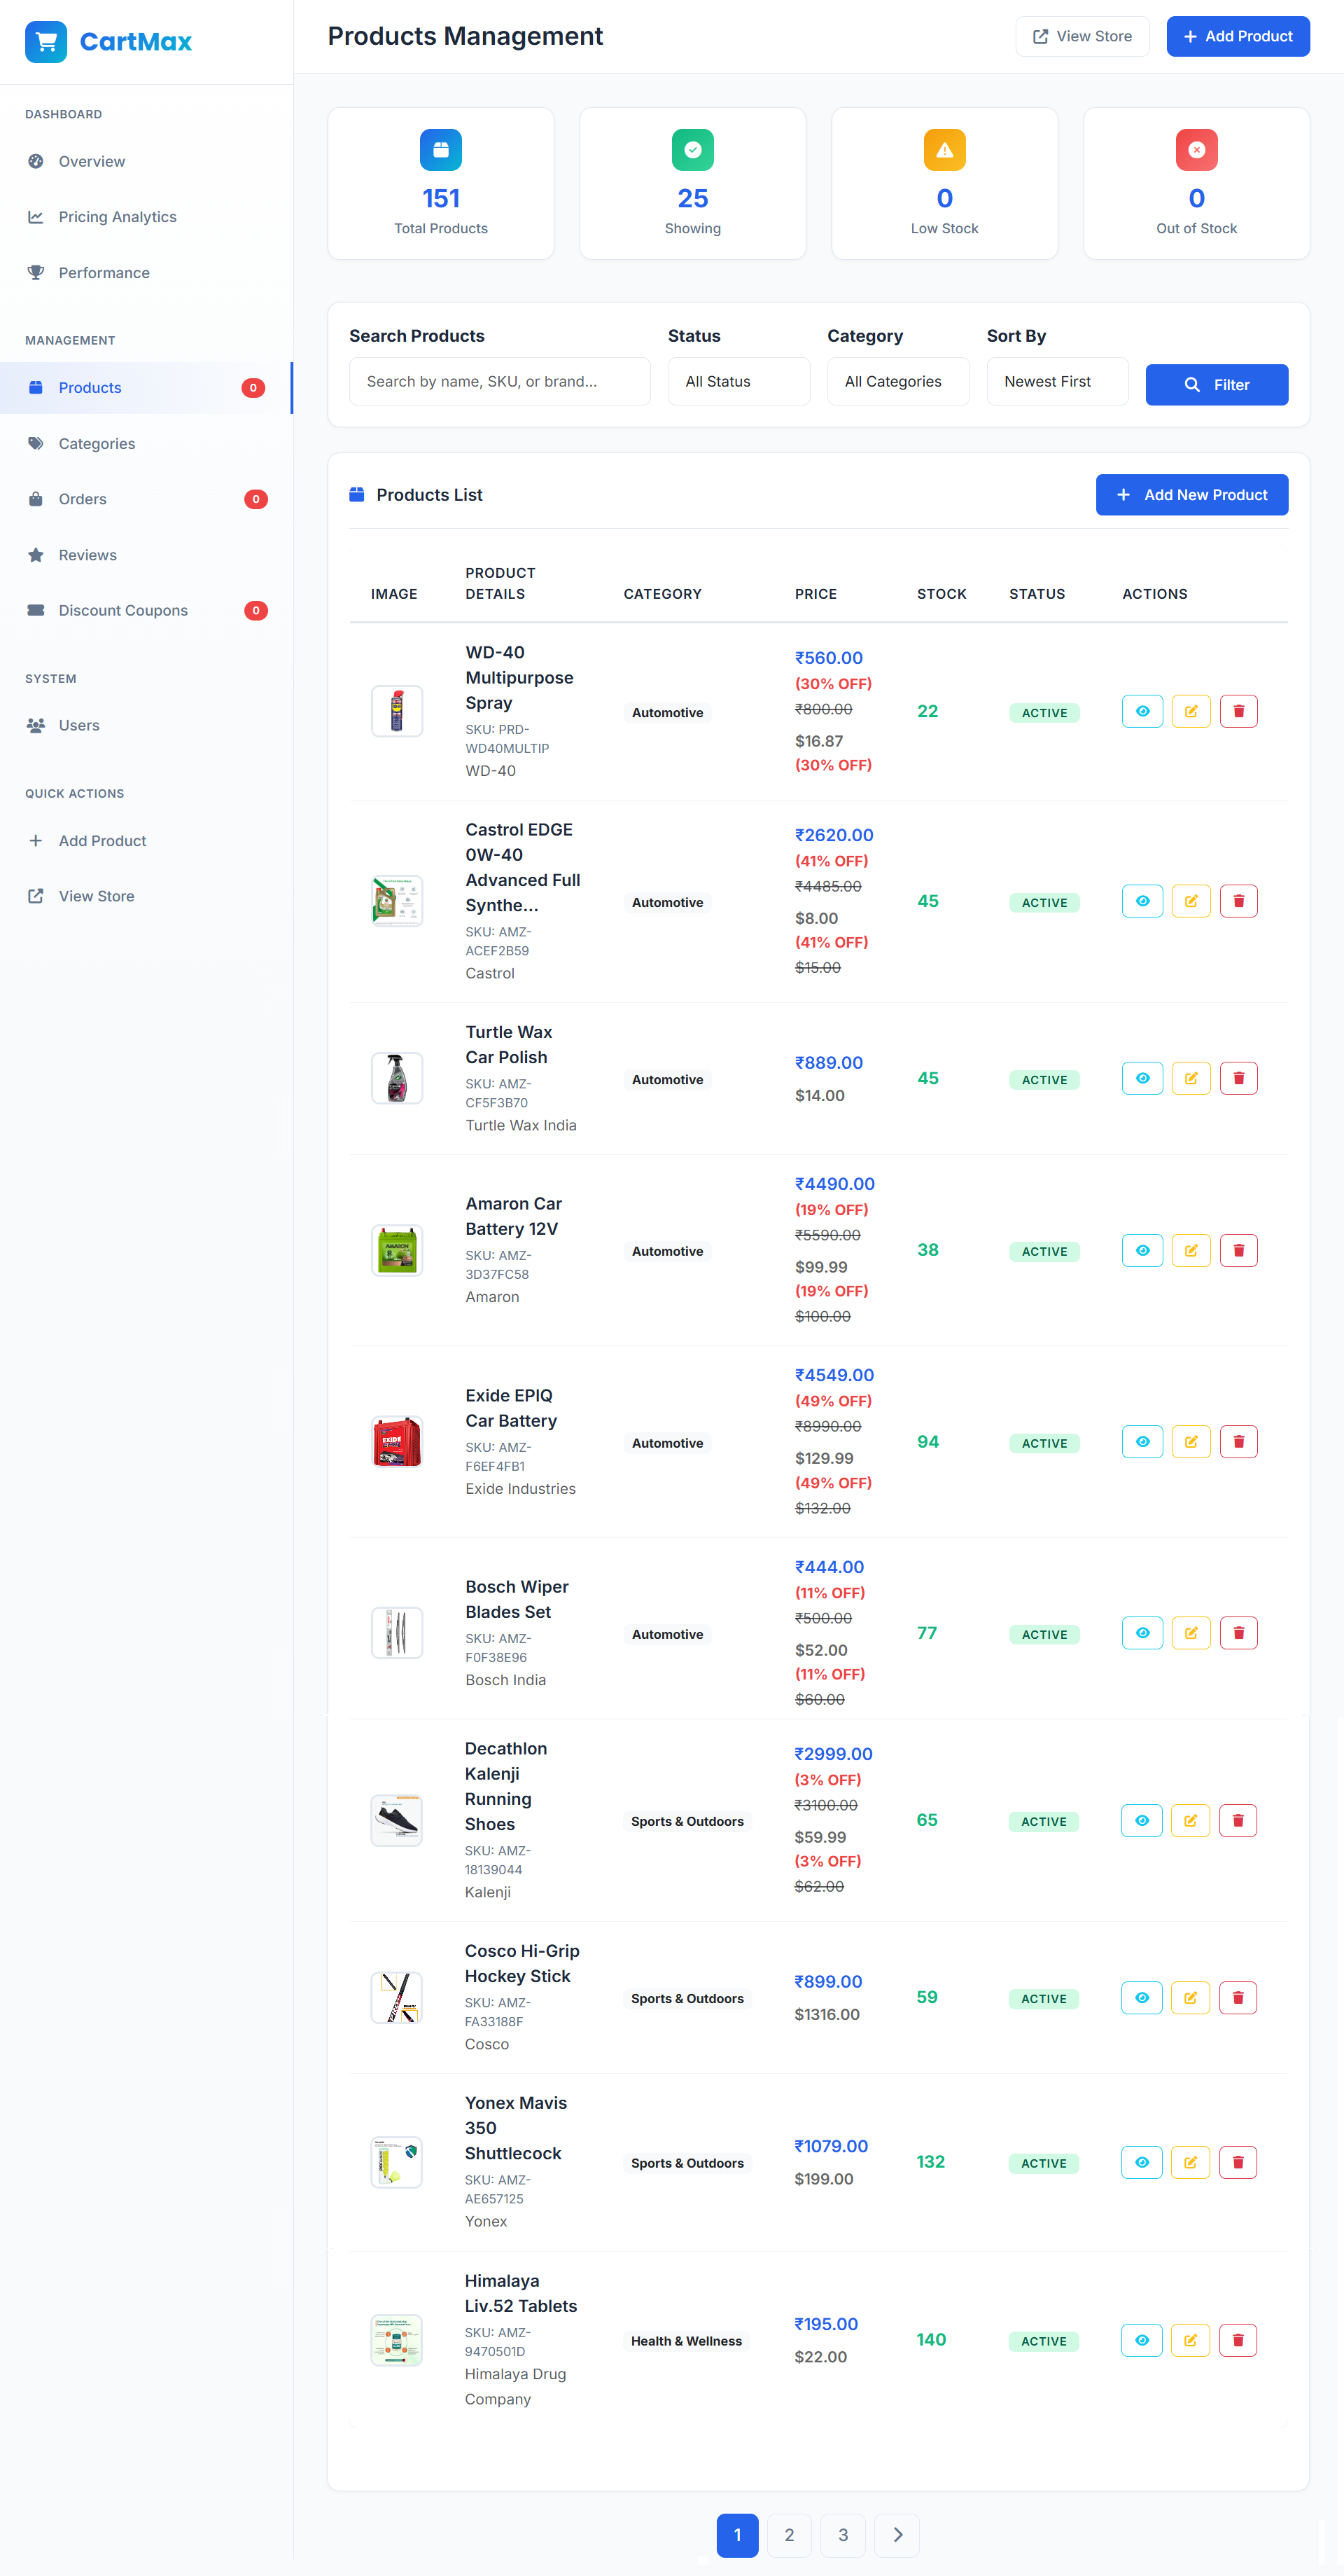Edit the Amaron Car Battery 12V product
Screen dimensions: 1344x2576
point(1190,1250)
